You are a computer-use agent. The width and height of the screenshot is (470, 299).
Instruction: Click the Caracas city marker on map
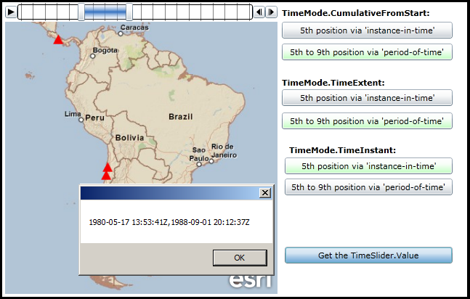[121, 33]
